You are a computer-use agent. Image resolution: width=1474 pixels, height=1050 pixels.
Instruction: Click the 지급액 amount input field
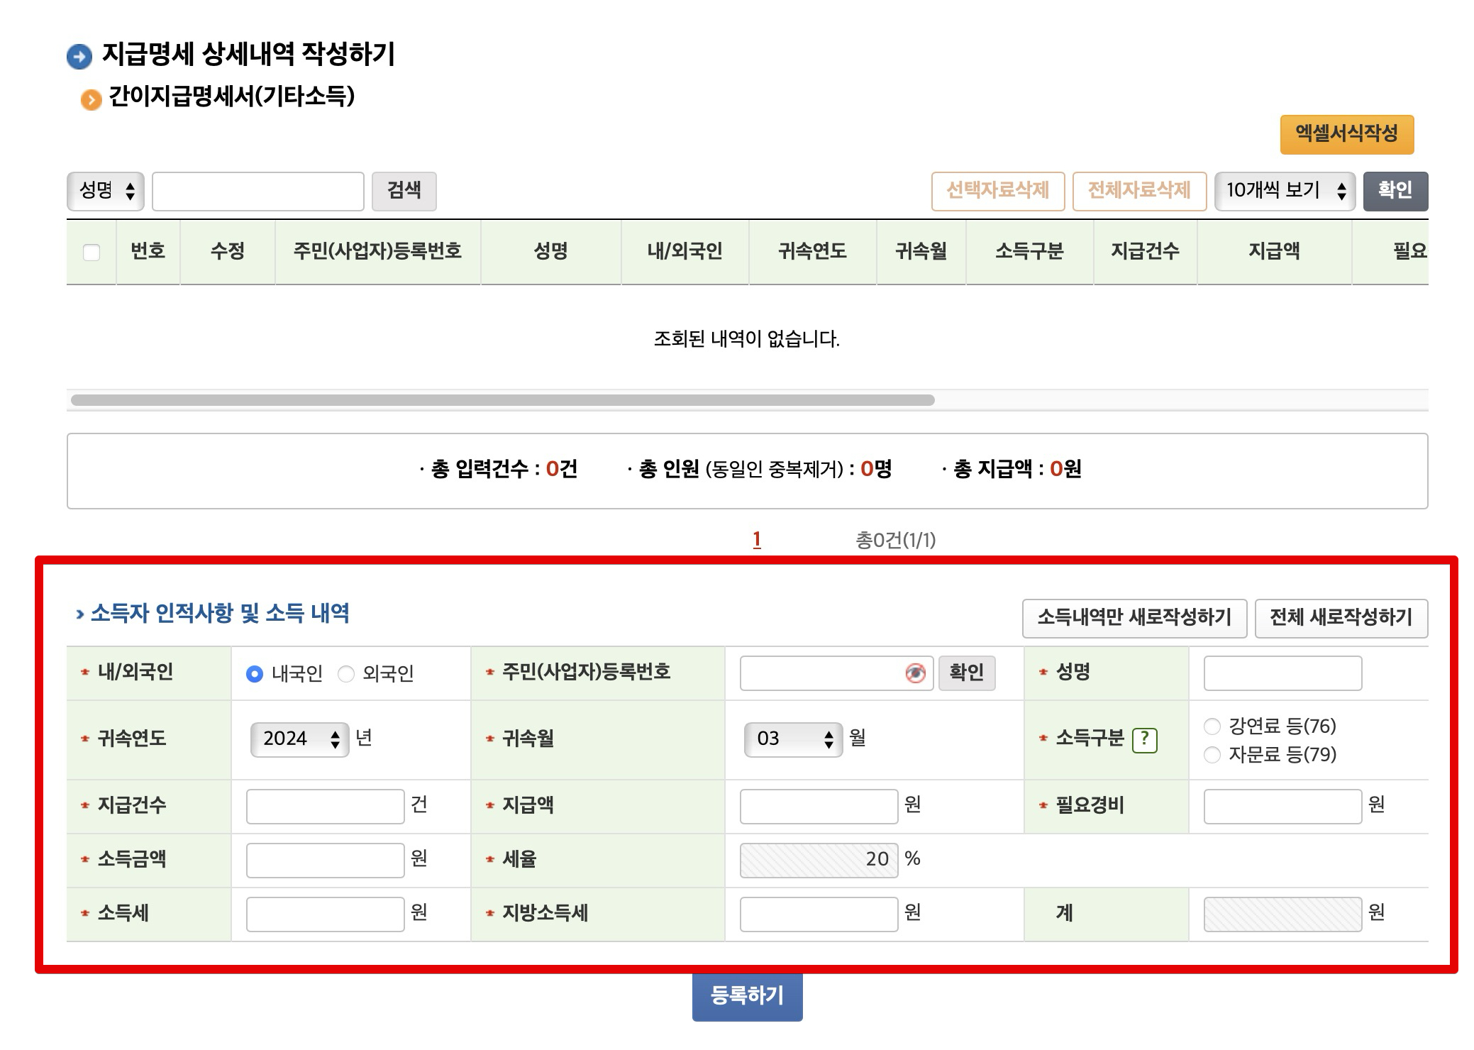[x=818, y=806]
